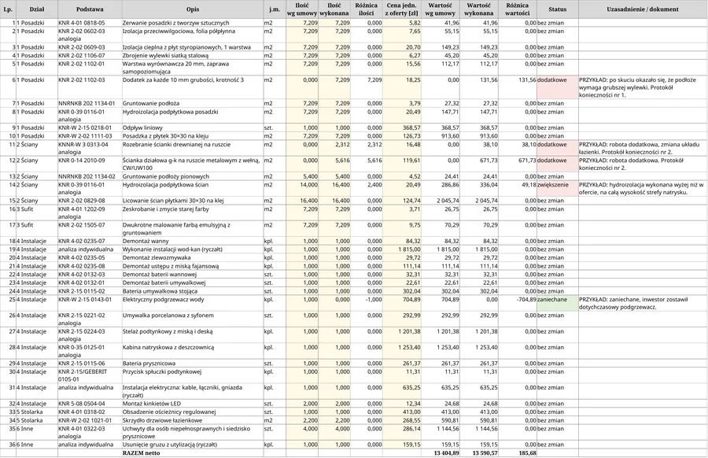Image resolution: width=708 pixels, height=458 pixels.
Task: Select "Wykonanie instalacji wod-kan (ryczałt)" cell
Action: (x=193, y=249)
